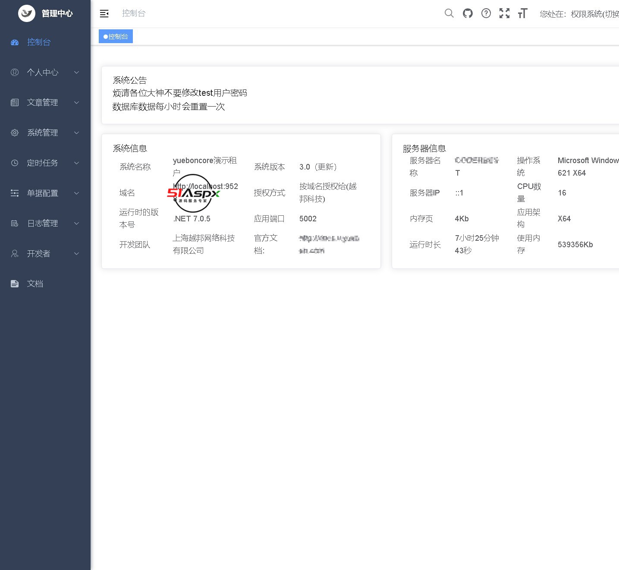This screenshot has height=570, width=619.
Task: Click the 5002 application port value
Action: point(308,219)
